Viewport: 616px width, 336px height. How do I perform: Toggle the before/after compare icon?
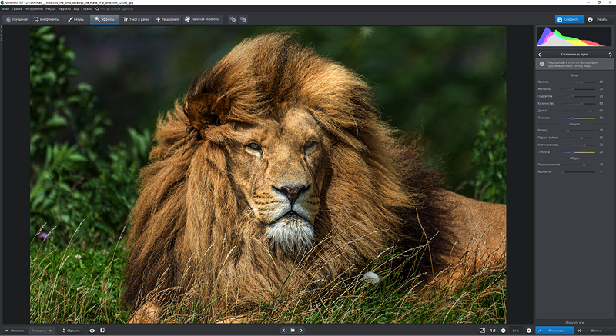(102, 331)
